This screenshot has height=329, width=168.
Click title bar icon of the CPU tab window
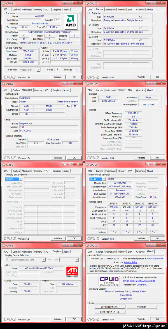click(x=4, y=3)
